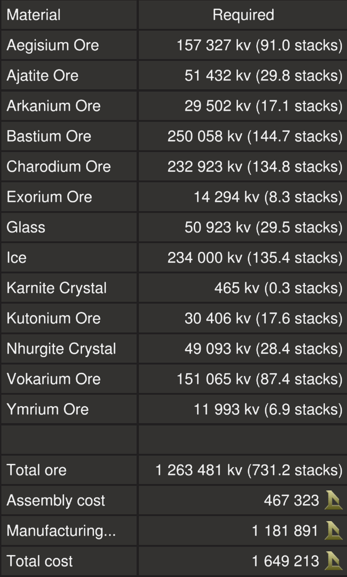This screenshot has height=577, width=347.
Task: Click the truncated Manufacturing... label
Action: [61, 531]
